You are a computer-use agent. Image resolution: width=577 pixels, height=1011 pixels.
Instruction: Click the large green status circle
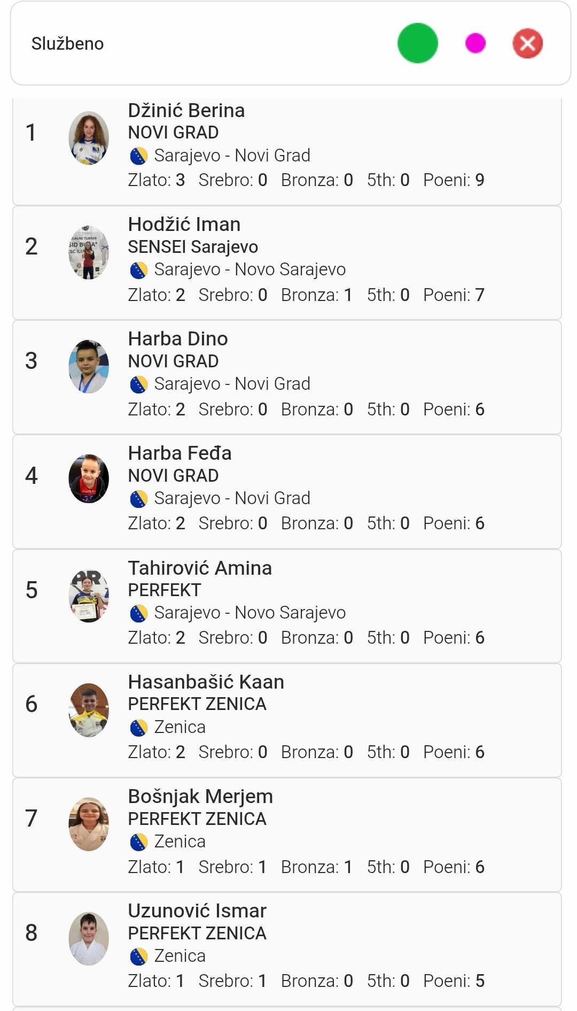[x=417, y=43]
